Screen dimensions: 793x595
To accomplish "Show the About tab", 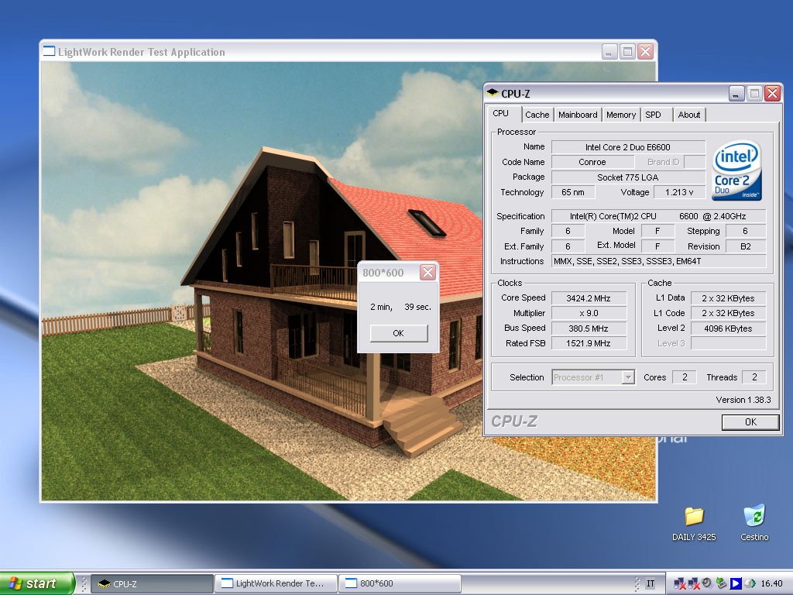I will (x=688, y=115).
